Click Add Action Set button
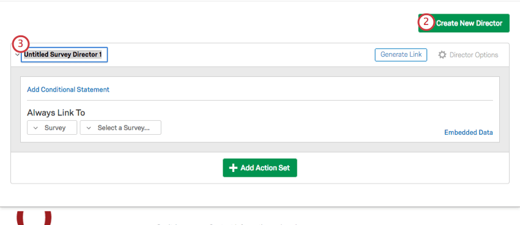The image size is (520, 225). tap(260, 168)
